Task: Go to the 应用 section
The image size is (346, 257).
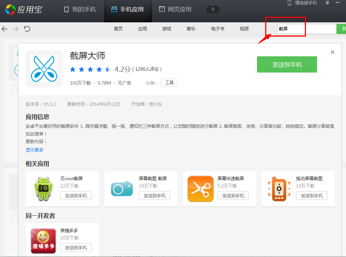Action: [143, 29]
